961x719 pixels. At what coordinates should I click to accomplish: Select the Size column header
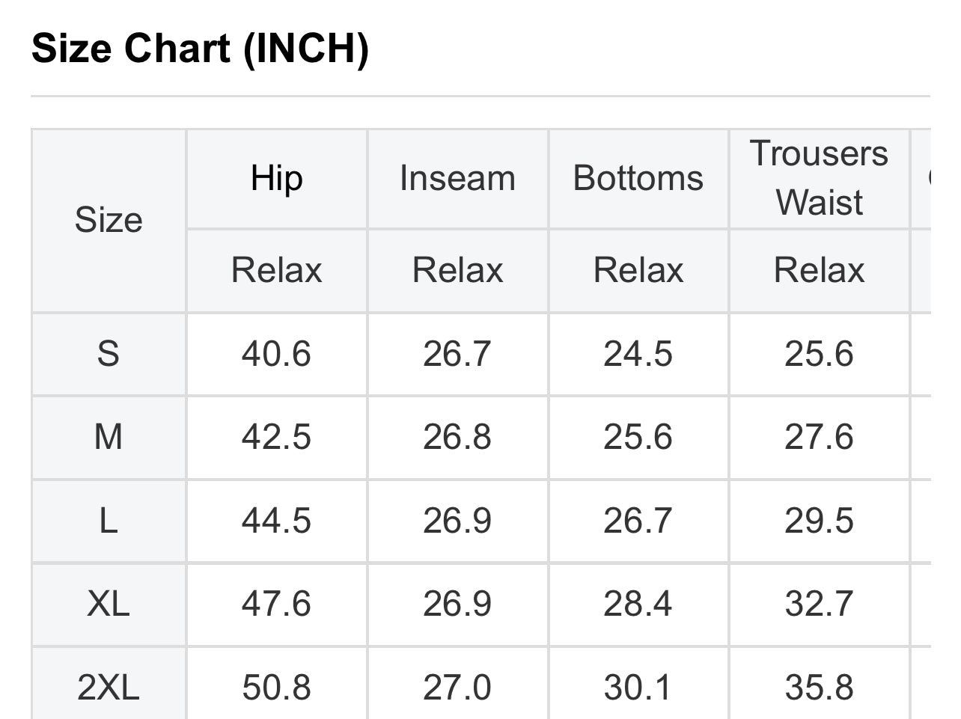(x=109, y=220)
